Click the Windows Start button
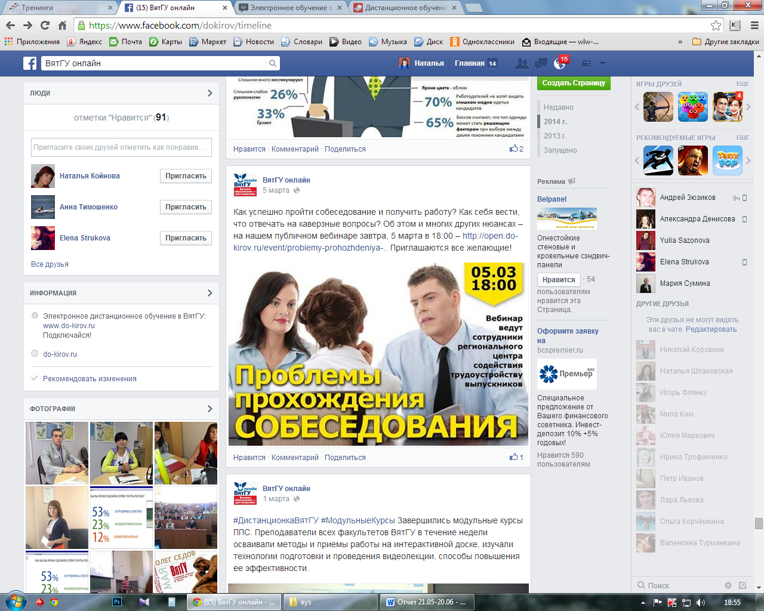The width and height of the screenshot is (764, 611). point(14,601)
